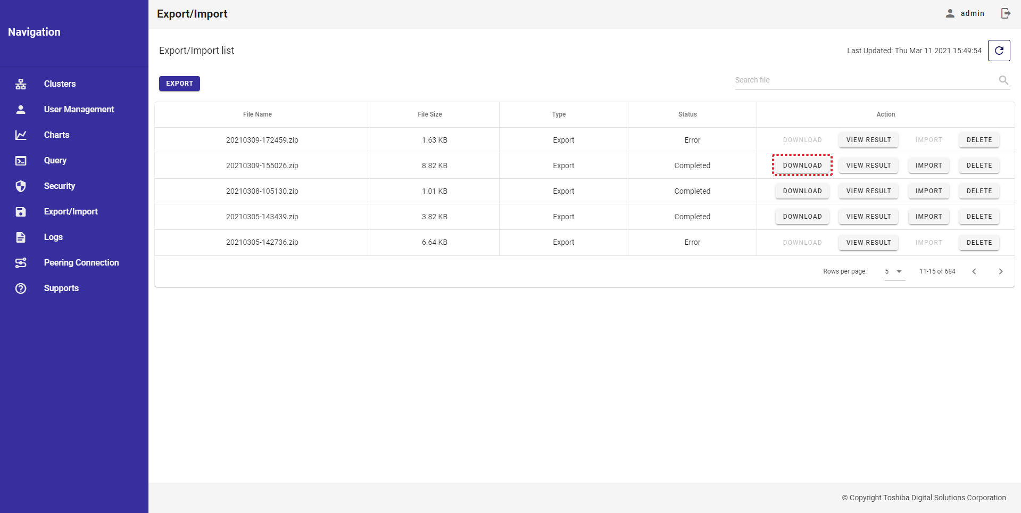Open the Rows per page dropdown
Screen dimensions: 1021x513
coord(894,271)
